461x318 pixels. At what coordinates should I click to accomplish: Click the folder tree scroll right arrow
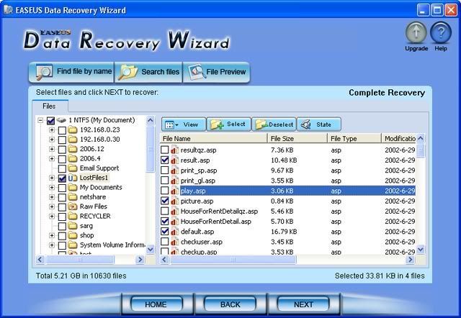[x=140, y=260]
